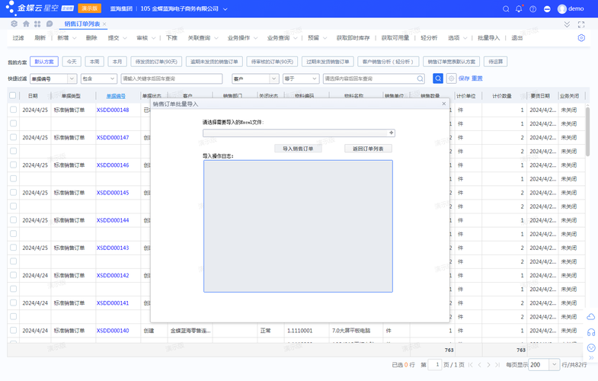Expand the 业务操作 dropdown arrow
The width and height of the screenshot is (598, 381).
coord(255,38)
